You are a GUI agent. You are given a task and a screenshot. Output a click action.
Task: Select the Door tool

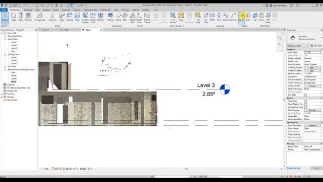point(21,17)
